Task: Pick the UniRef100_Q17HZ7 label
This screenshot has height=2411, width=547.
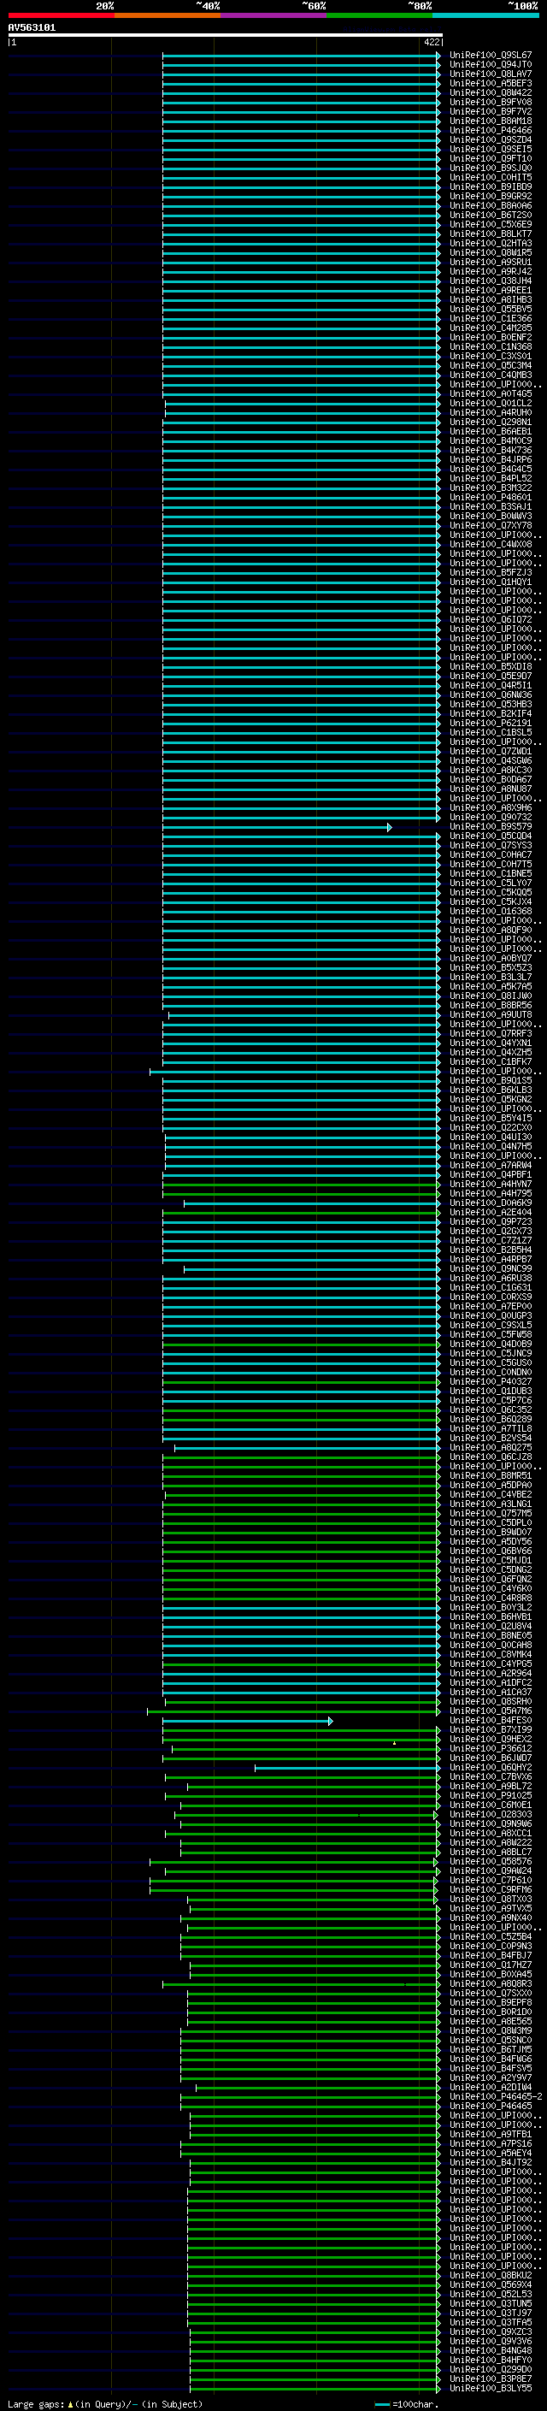Action: tap(491, 1965)
